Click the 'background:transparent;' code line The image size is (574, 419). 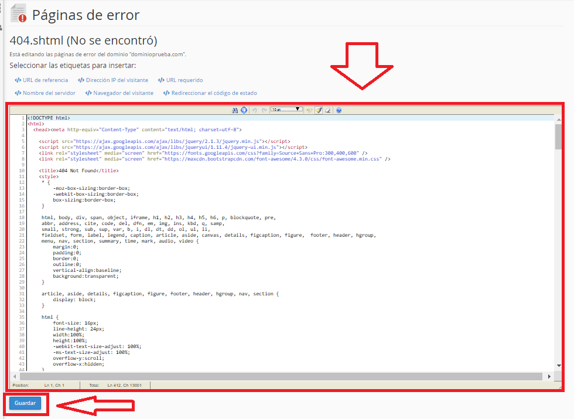click(86, 276)
